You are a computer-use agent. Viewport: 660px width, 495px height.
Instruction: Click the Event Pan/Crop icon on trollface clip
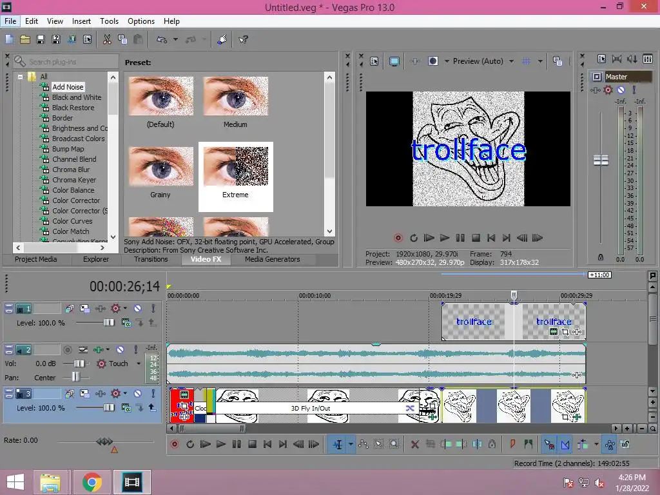pos(565,332)
